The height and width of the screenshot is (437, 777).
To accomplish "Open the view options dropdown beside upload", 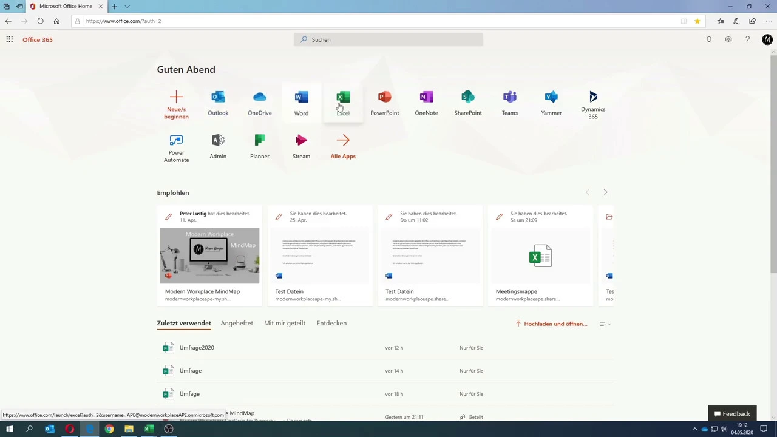I will click(605, 324).
